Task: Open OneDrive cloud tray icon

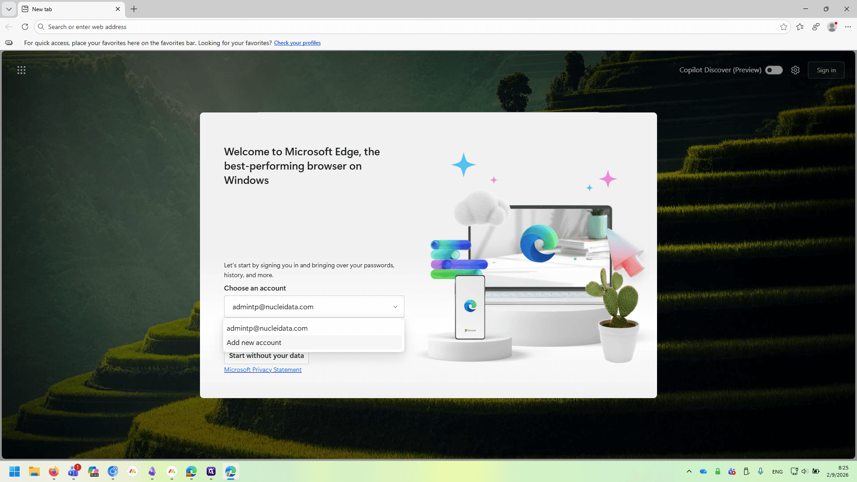Action: coord(703,471)
